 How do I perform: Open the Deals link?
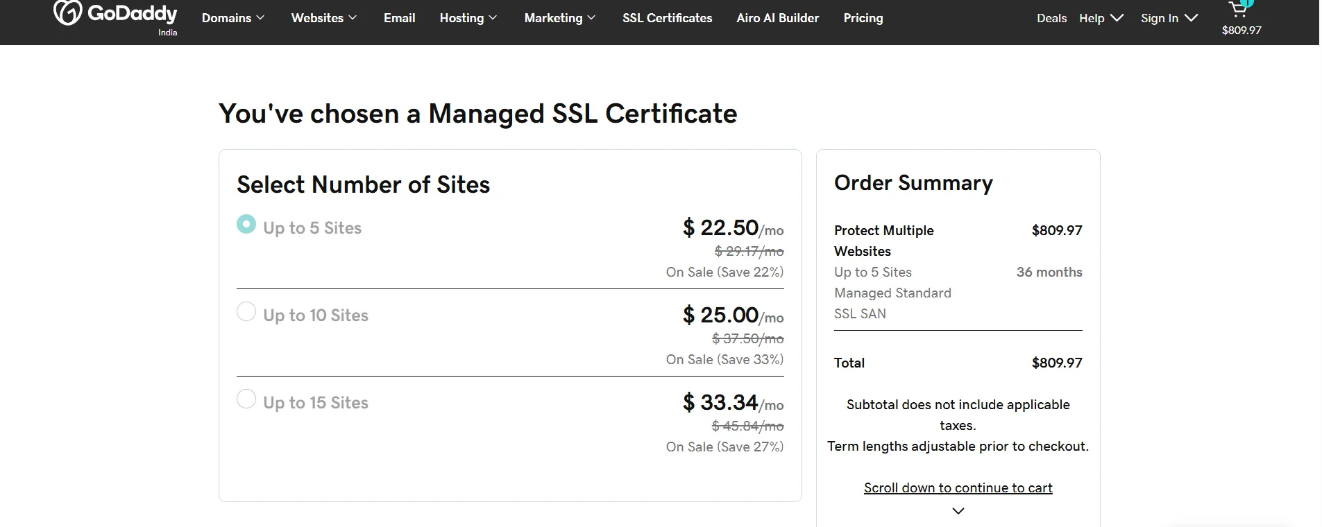click(x=1052, y=18)
